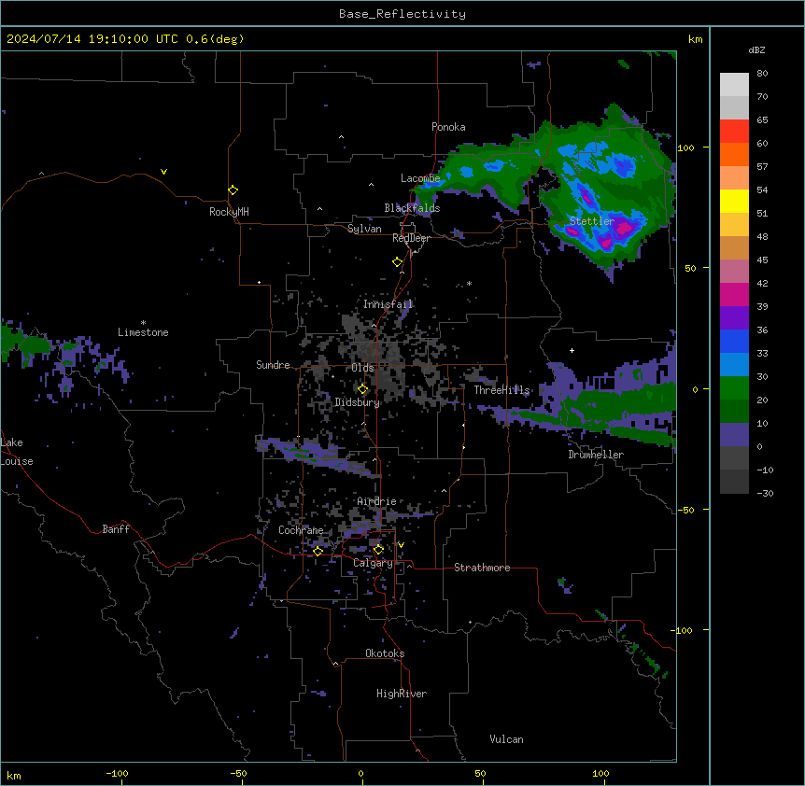Image resolution: width=805 pixels, height=786 pixels.
Task: Select the red 60-65 dBZ legend swatch
Action: pyautogui.click(x=734, y=132)
